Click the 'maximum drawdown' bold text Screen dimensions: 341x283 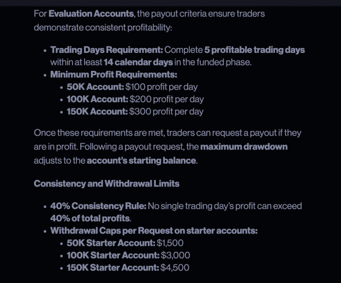[x=244, y=147]
